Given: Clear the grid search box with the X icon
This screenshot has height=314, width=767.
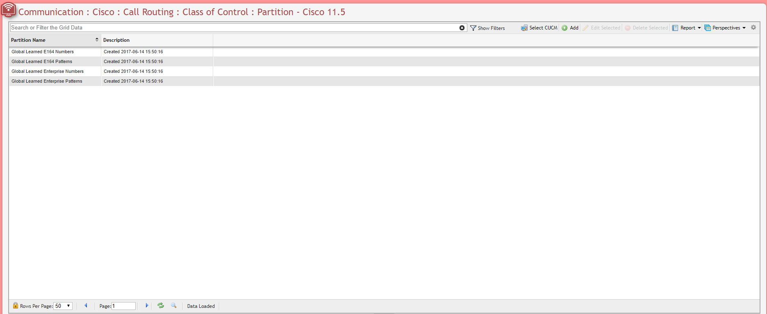Looking at the screenshot, I should pyautogui.click(x=462, y=28).
